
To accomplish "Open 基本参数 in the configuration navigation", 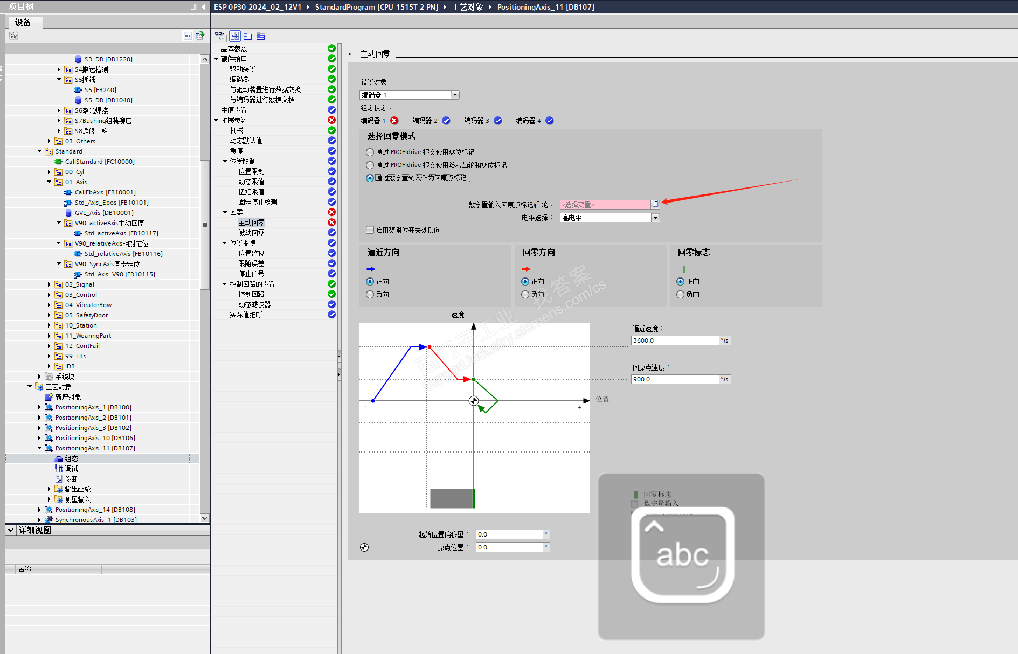I will pyautogui.click(x=234, y=48).
